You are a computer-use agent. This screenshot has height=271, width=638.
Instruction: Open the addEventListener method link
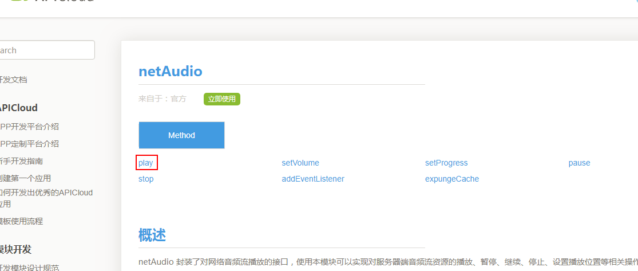click(x=313, y=179)
